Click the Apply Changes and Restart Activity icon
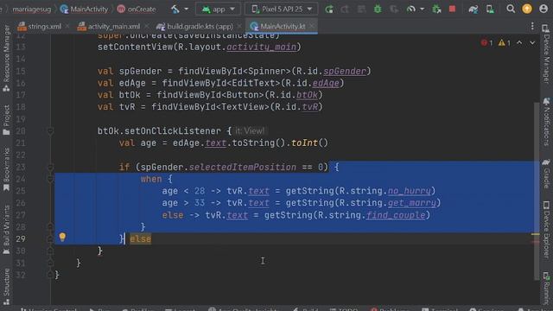The width and height of the screenshot is (553, 311). pyautogui.click(x=345, y=10)
